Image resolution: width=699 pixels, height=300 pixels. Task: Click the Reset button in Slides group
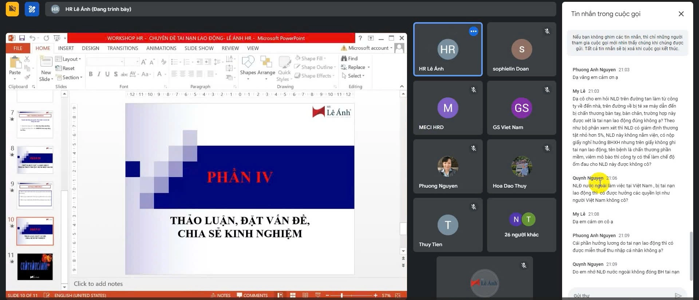tap(65, 68)
